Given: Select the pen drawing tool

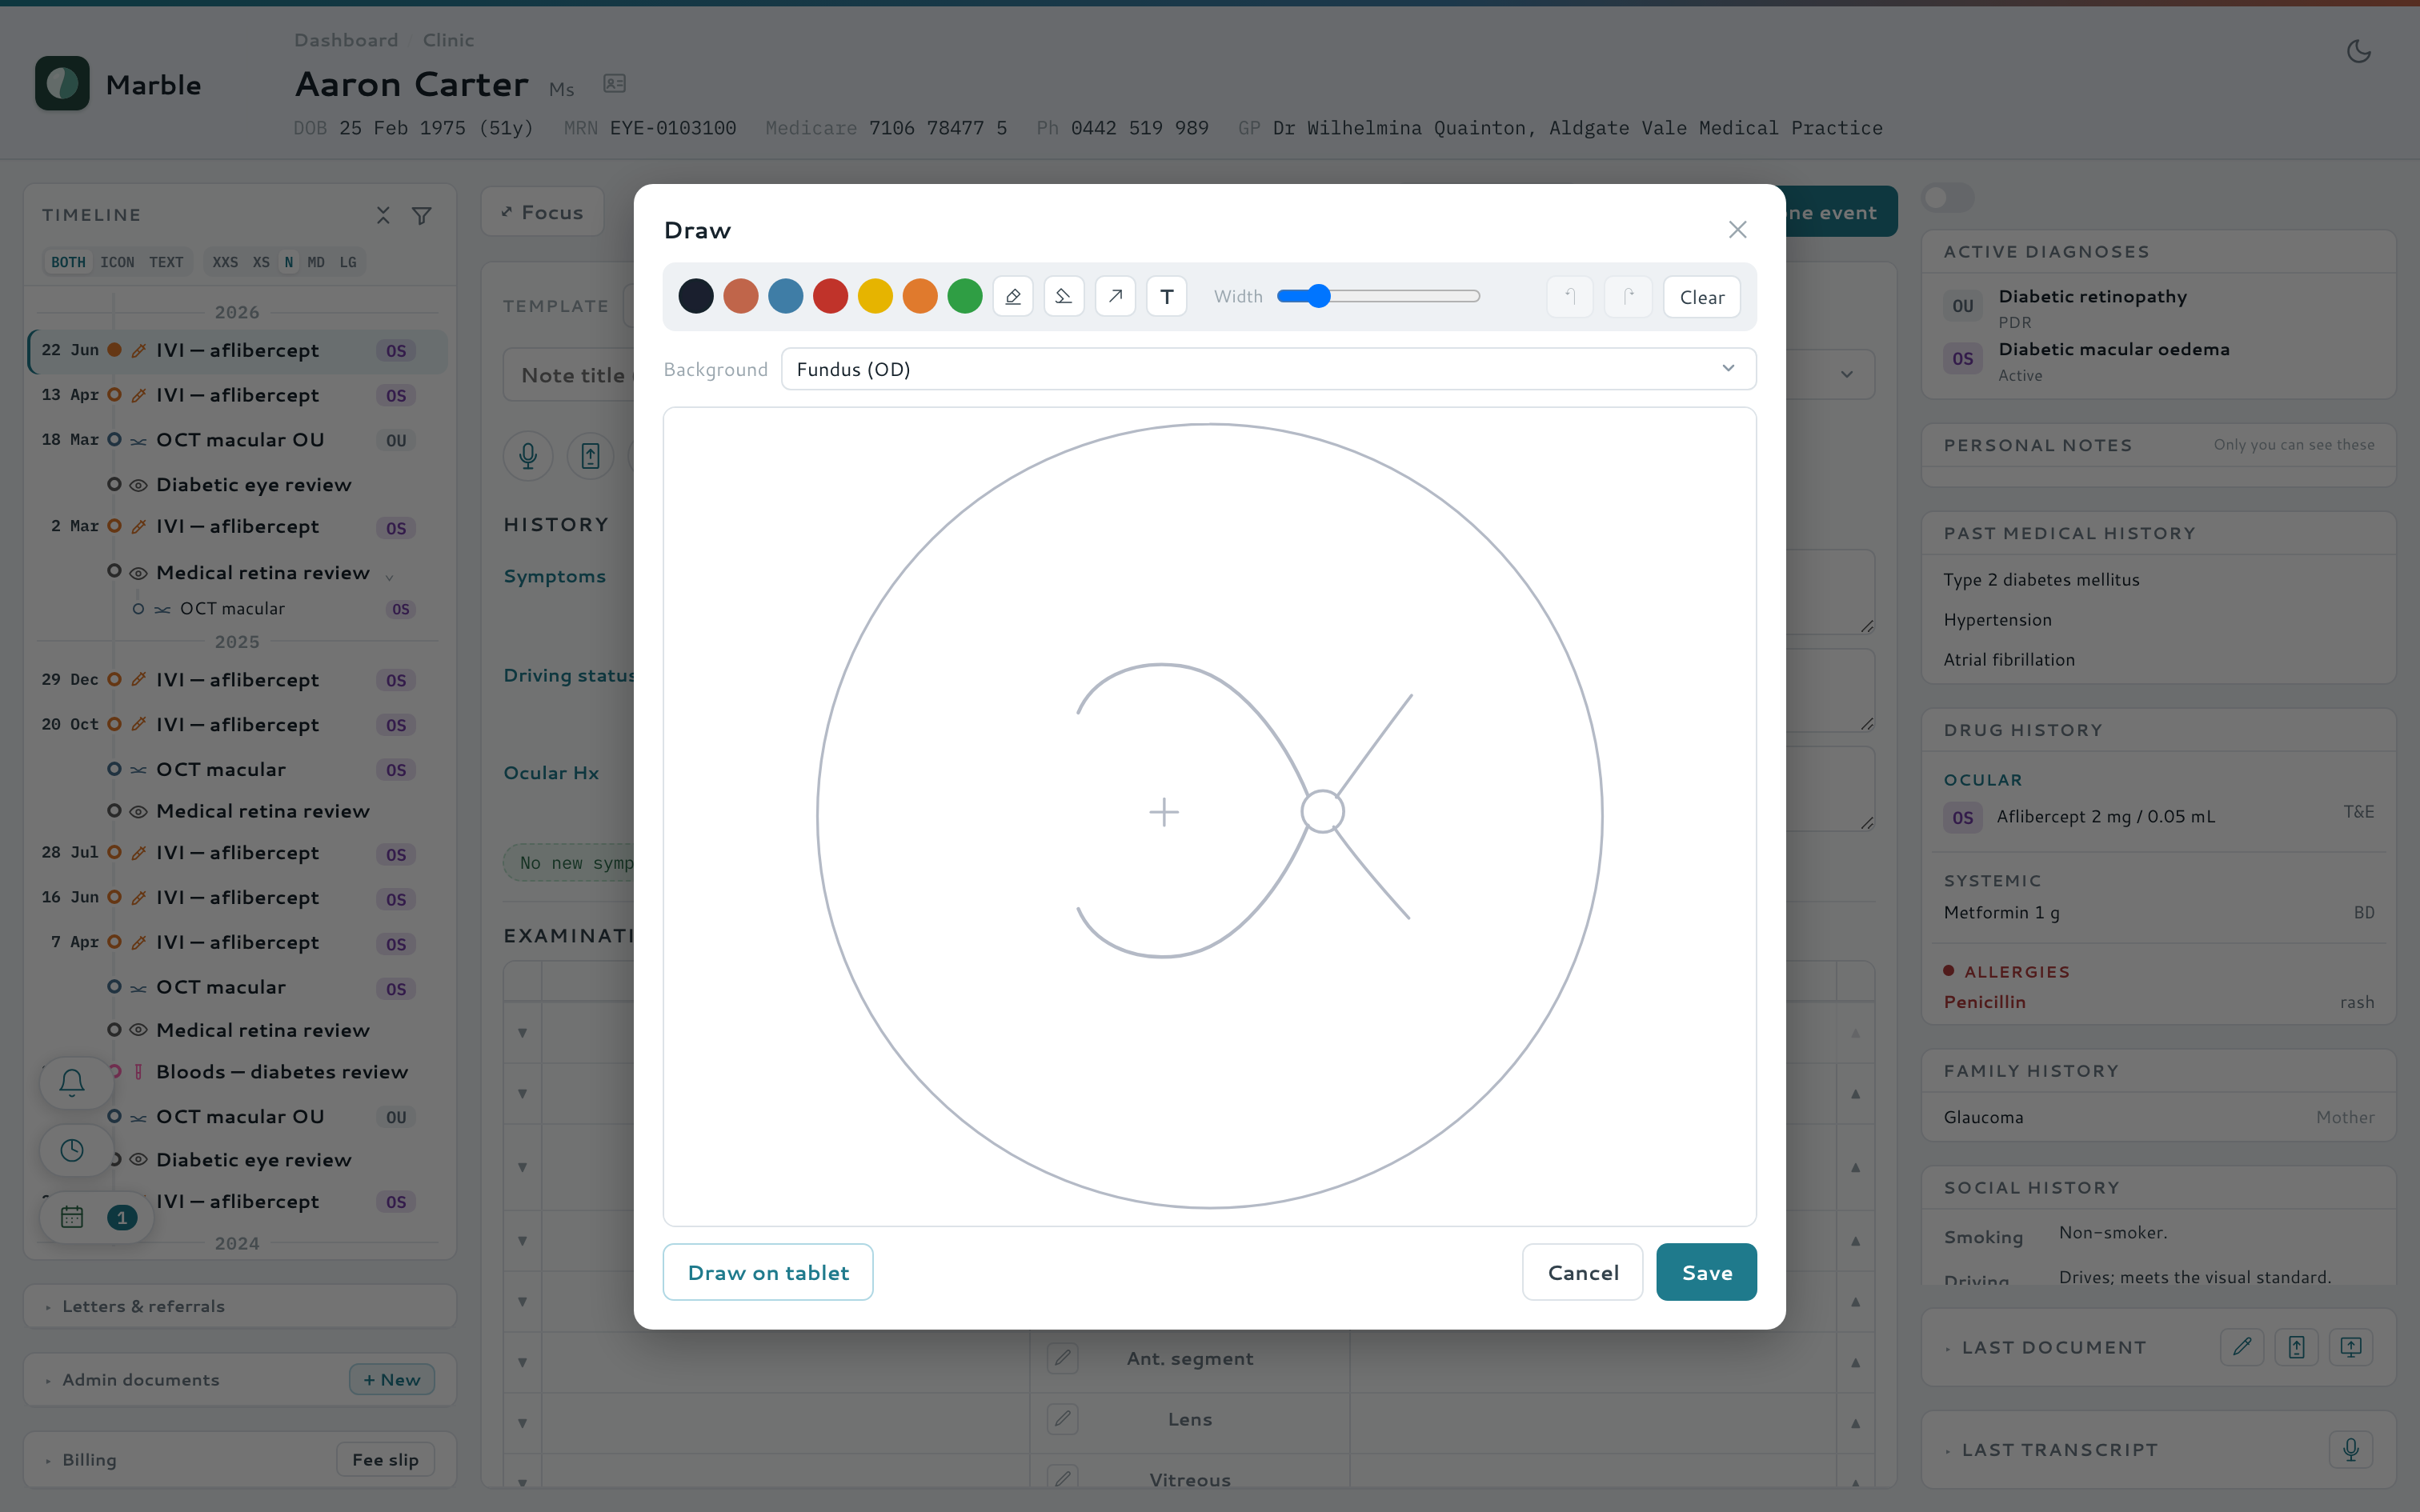Looking at the screenshot, I should pyautogui.click(x=1013, y=296).
